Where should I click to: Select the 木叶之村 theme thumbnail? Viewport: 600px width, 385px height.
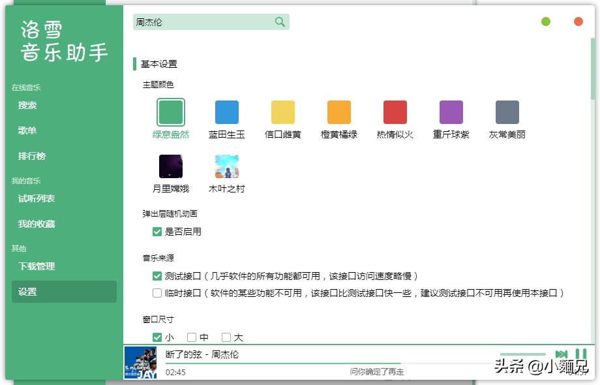click(x=226, y=166)
